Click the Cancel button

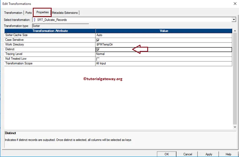pos(188,154)
